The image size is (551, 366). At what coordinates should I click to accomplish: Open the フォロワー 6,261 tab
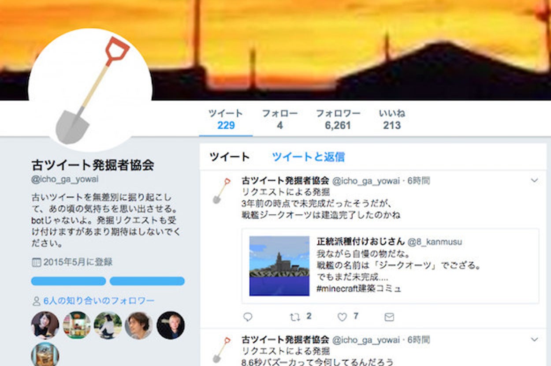pos(338,120)
